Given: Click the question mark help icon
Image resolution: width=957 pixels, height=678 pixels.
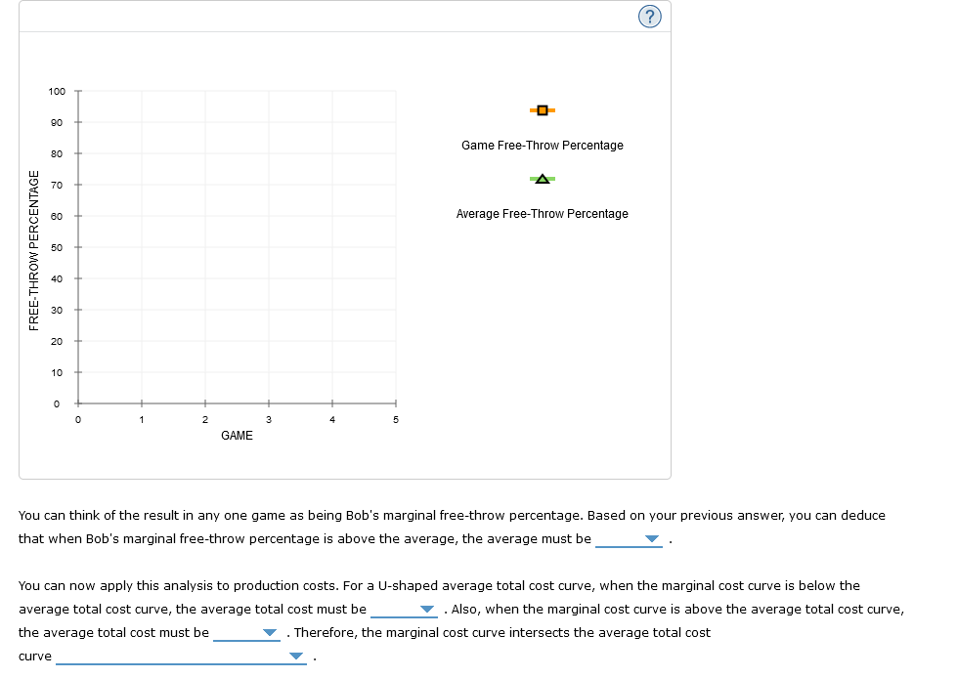Looking at the screenshot, I should tap(649, 16).
